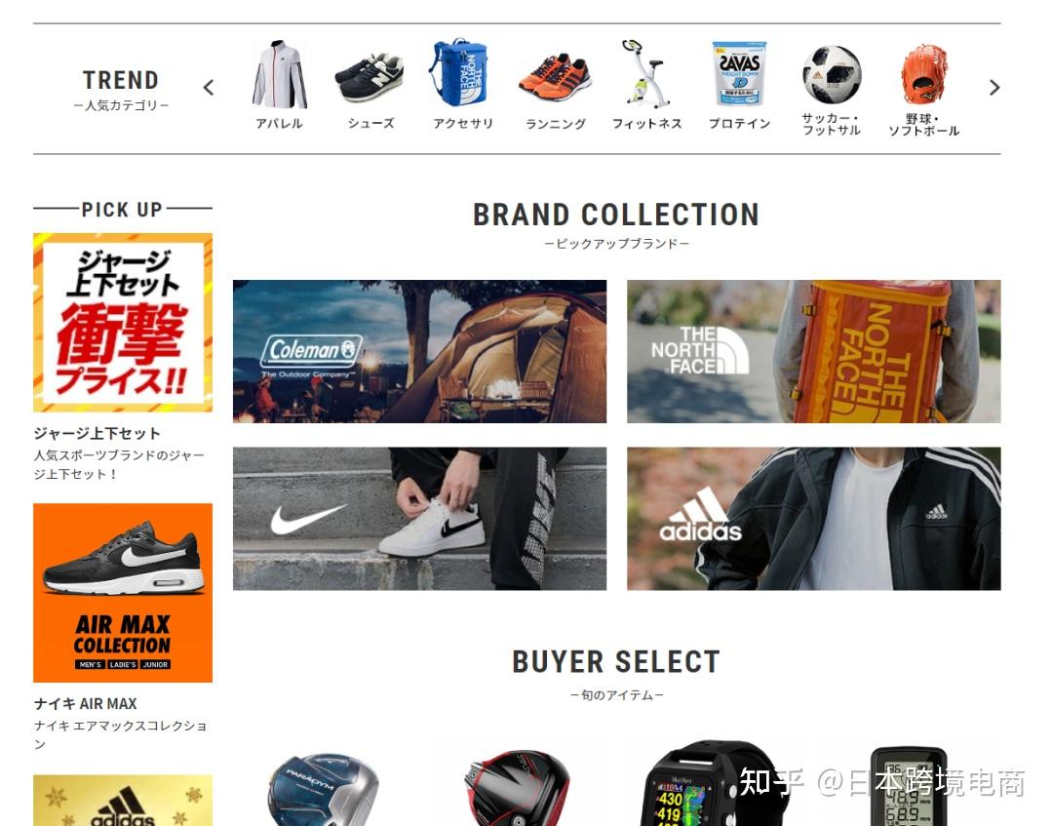Screen dimensions: 1053x826
Task: Show next trend categories with right chevron
Action: pyautogui.click(x=994, y=88)
